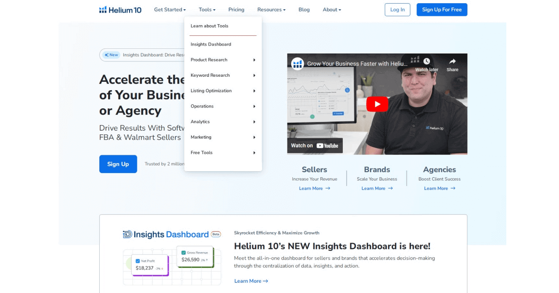This screenshot has height=293, width=559.
Task: Collapse the Tools dropdown menu
Action: (207, 10)
